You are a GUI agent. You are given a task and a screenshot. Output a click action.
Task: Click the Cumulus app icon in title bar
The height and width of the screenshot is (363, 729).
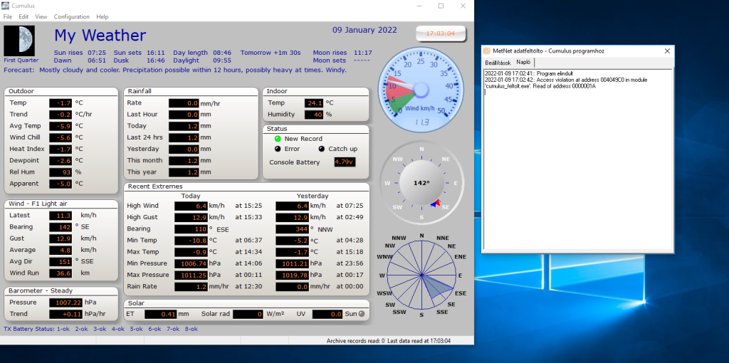[6, 6]
